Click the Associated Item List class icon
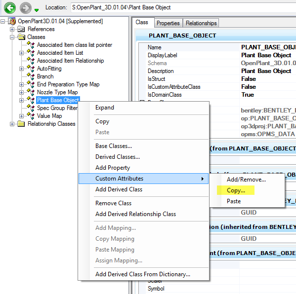The height and width of the screenshot is (294, 296). [31, 53]
